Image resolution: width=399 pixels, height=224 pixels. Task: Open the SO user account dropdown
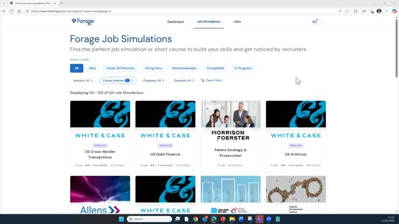tap(317, 22)
